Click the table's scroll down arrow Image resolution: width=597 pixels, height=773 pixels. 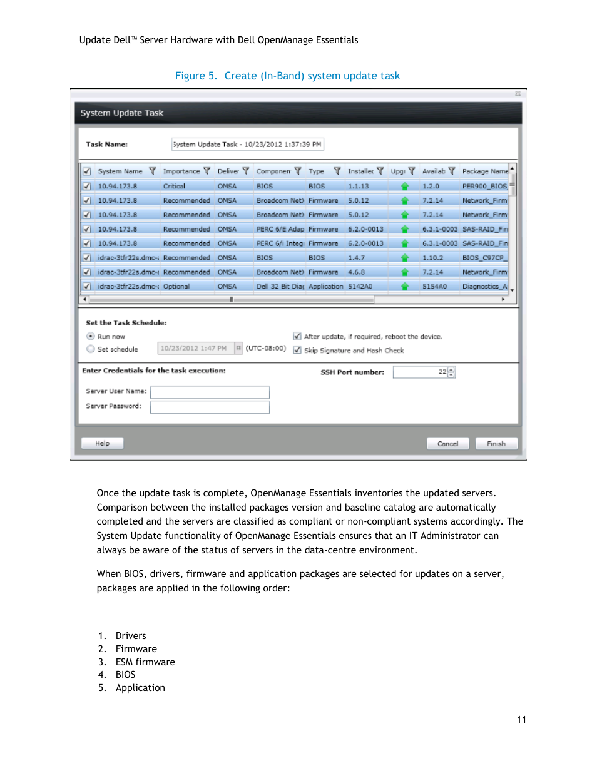coord(512,290)
